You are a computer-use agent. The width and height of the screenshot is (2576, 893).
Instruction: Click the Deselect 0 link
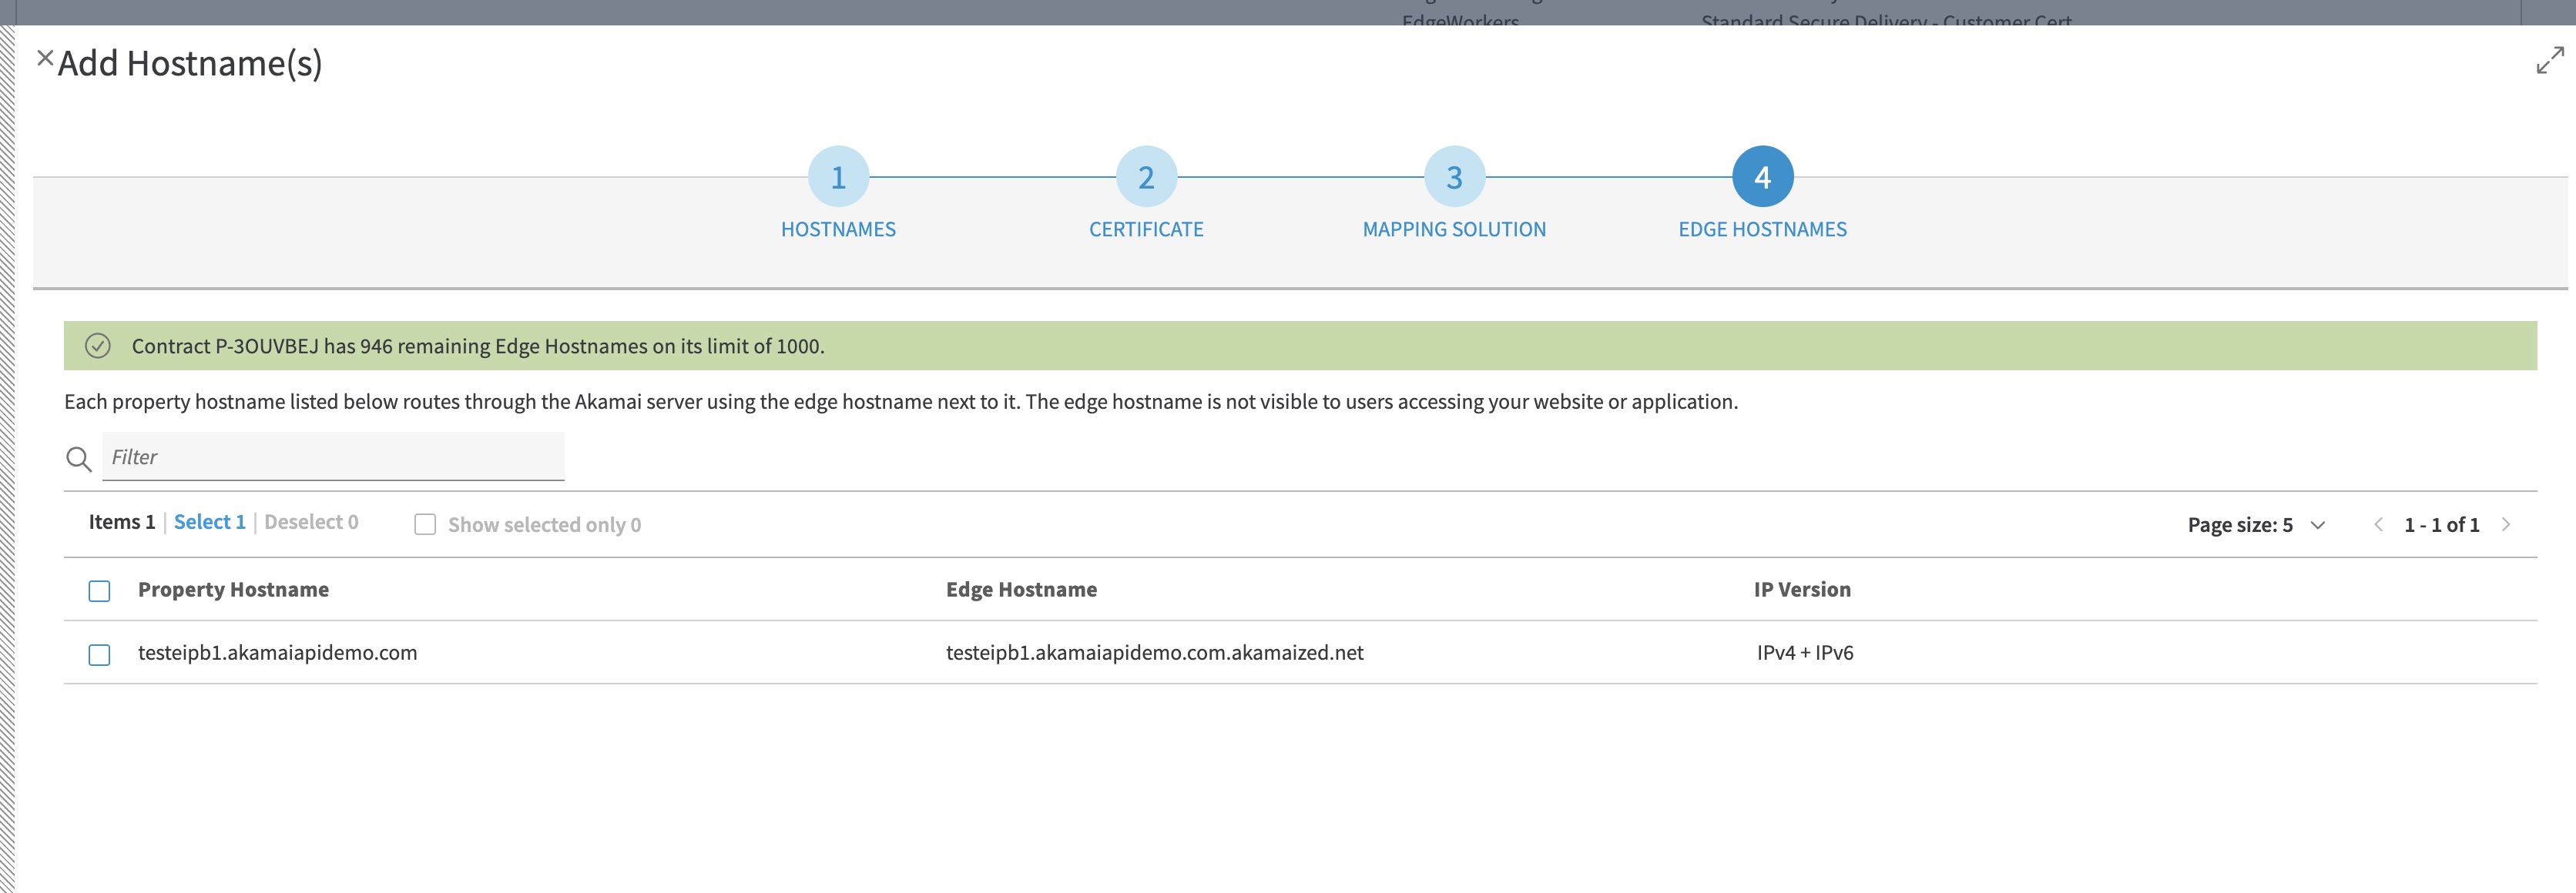(x=311, y=521)
